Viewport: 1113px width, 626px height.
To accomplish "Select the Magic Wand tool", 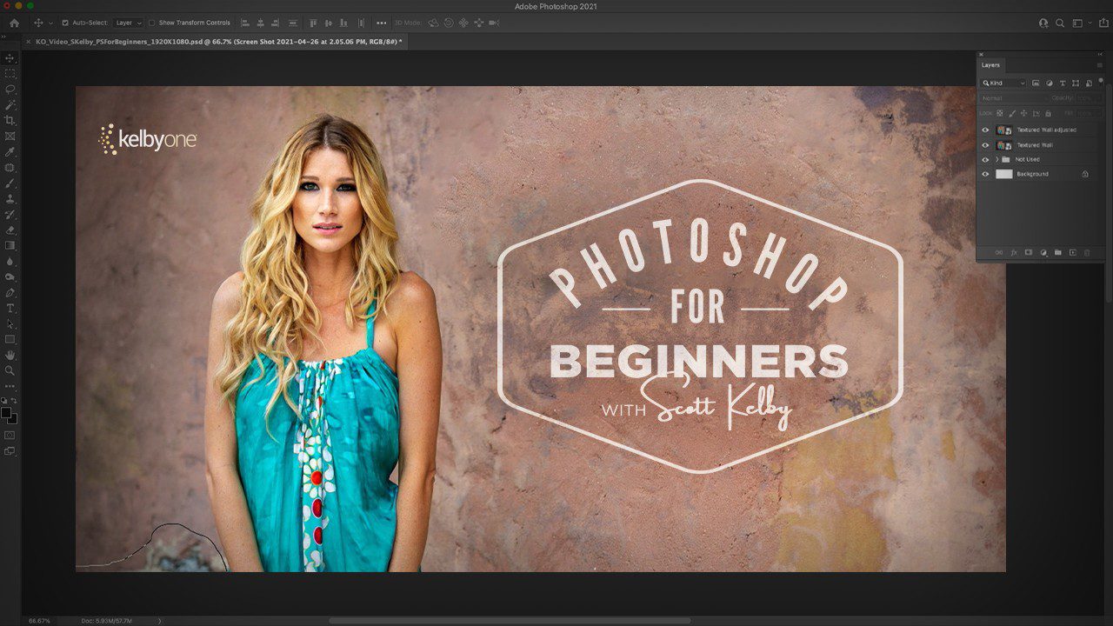I will pyautogui.click(x=10, y=105).
